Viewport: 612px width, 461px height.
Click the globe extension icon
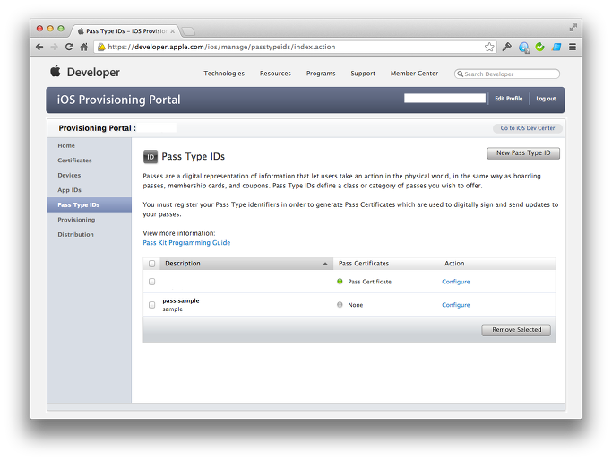pos(524,48)
